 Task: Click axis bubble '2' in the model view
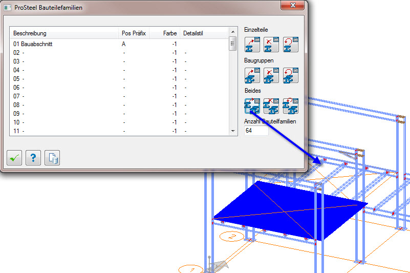pyautogui.click(x=231, y=237)
